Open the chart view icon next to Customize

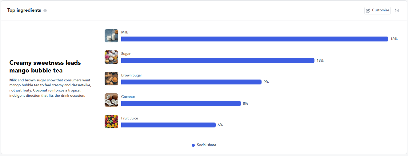coord(397,10)
